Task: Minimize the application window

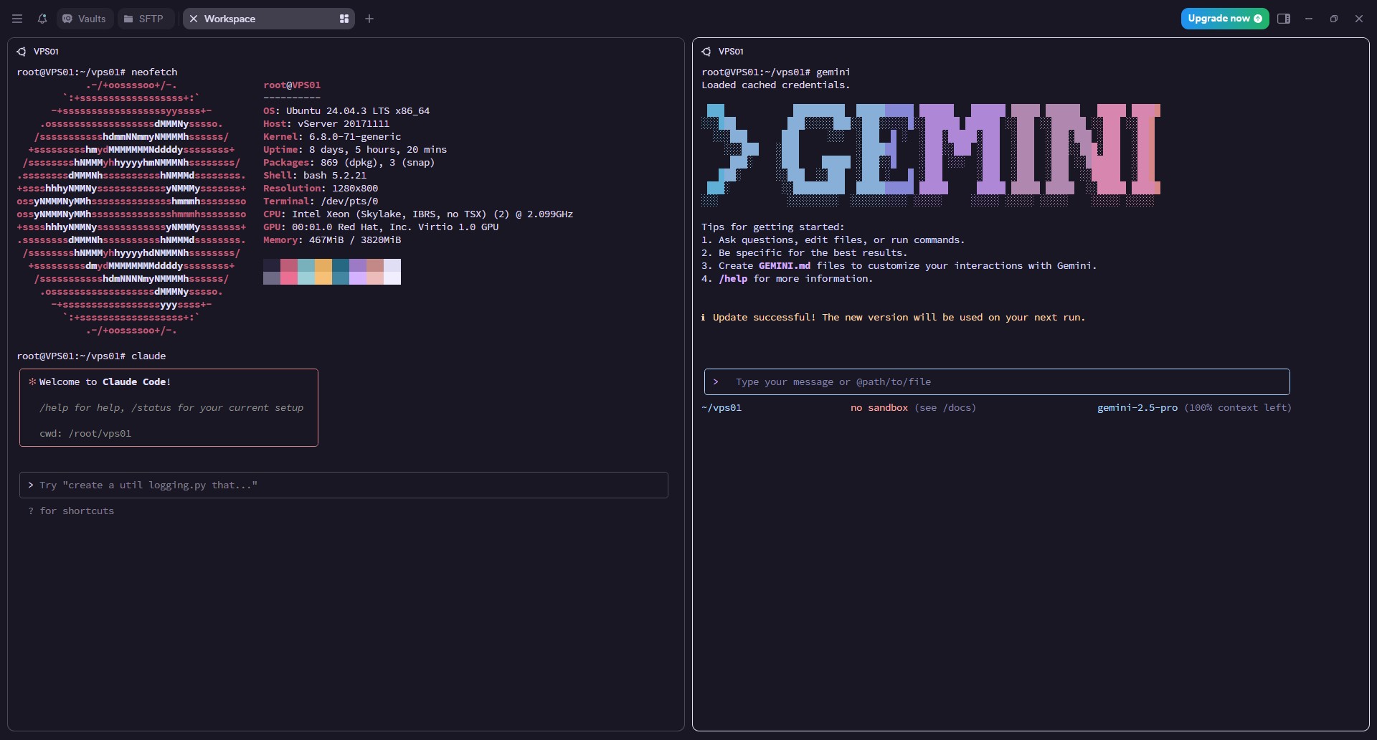Action: [x=1309, y=19]
